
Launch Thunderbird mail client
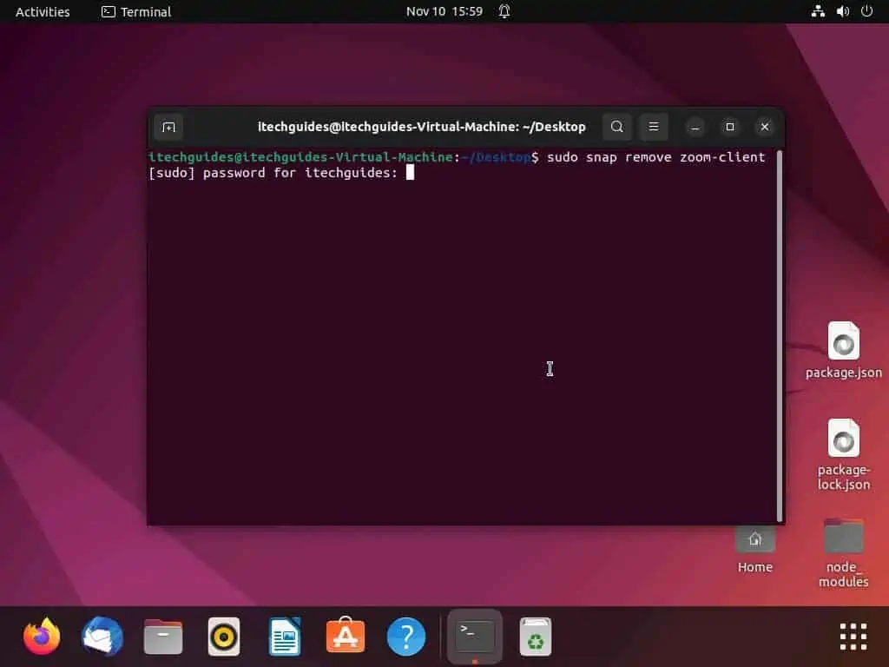pos(102,636)
